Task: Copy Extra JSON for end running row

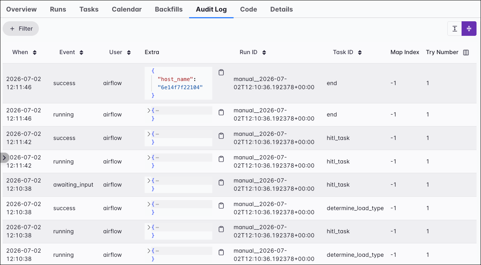Action: (221, 112)
